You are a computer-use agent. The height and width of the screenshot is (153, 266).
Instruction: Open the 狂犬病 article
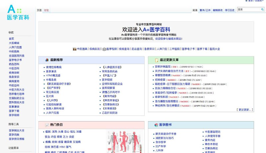pos(50,96)
